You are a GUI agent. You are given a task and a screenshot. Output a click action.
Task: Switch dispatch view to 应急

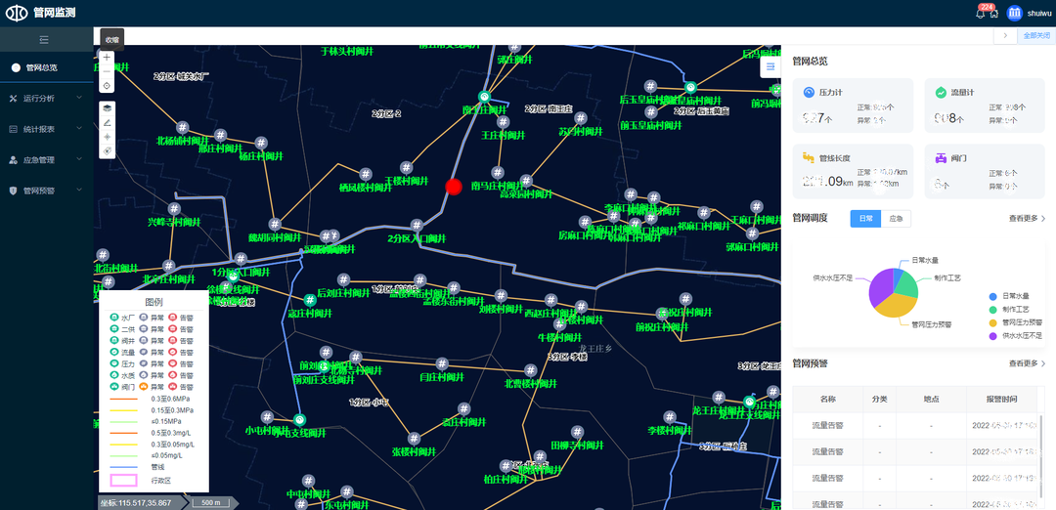point(895,219)
